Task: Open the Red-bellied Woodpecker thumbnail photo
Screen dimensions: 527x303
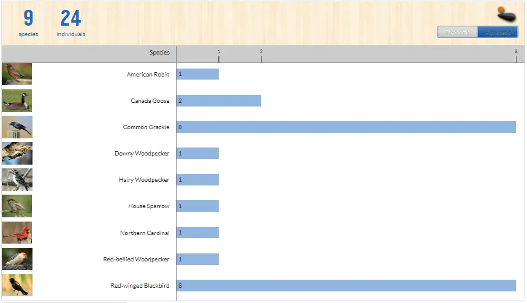Action: [17, 259]
